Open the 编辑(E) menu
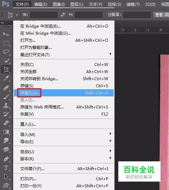The width and height of the screenshot is (169, 190). [x=41, y=4]
